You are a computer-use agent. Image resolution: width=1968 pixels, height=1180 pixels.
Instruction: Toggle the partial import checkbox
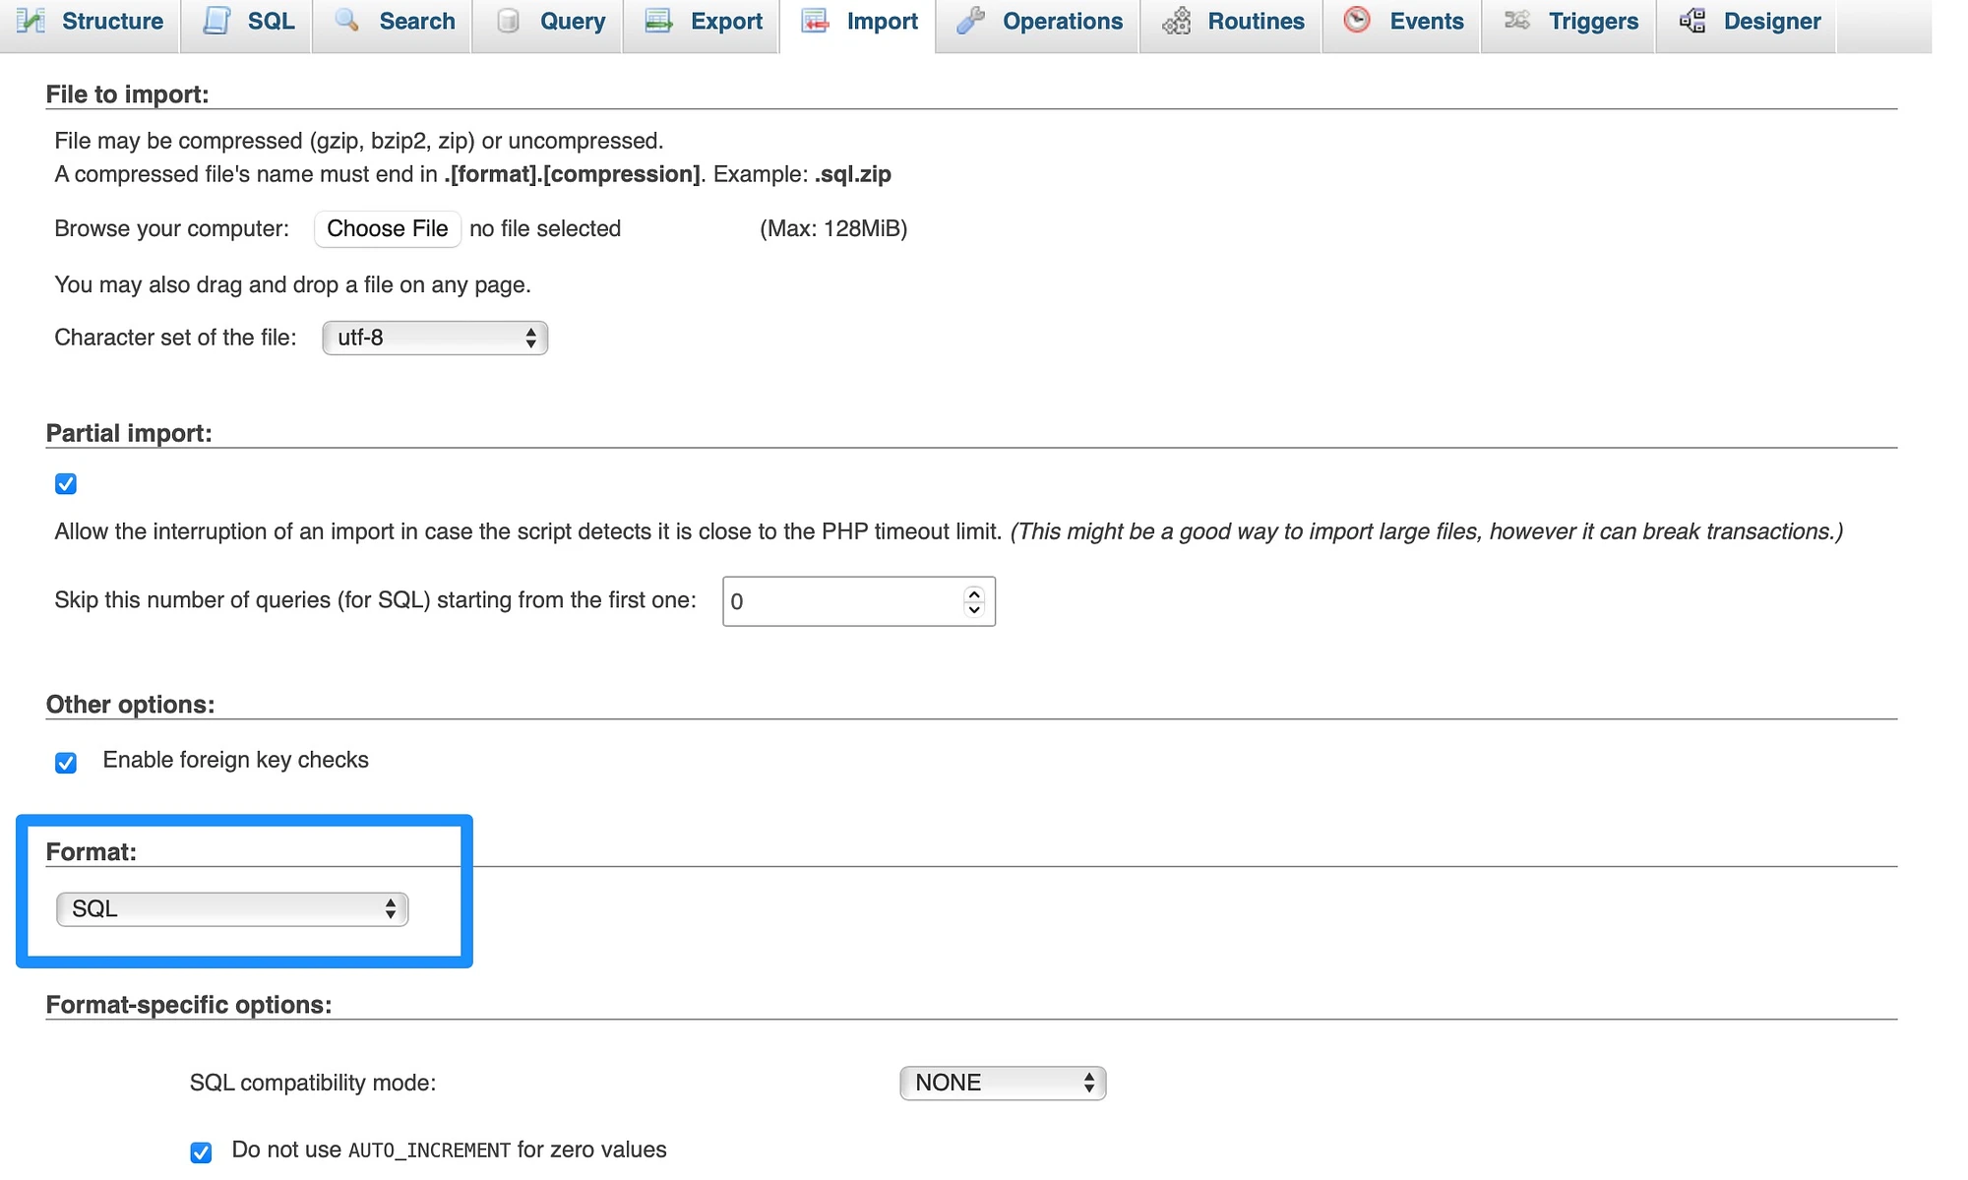tap(65, 482)
